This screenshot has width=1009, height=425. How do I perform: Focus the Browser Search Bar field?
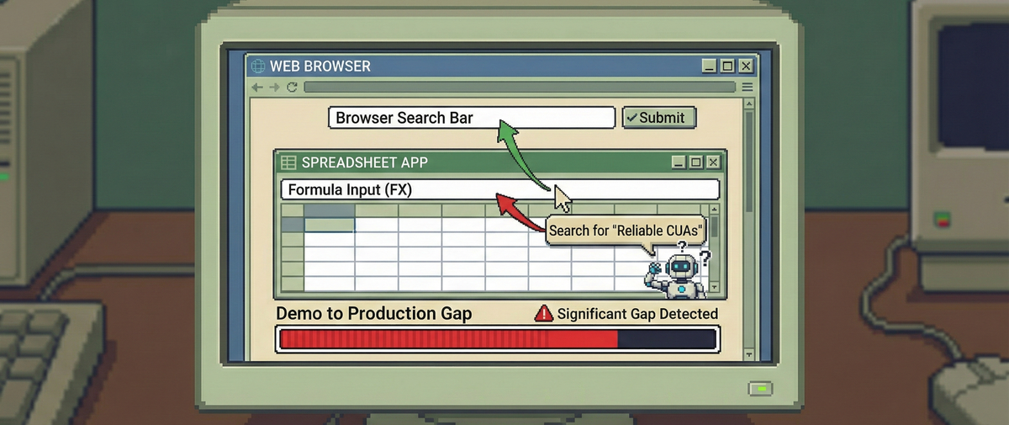pos(472,118)
